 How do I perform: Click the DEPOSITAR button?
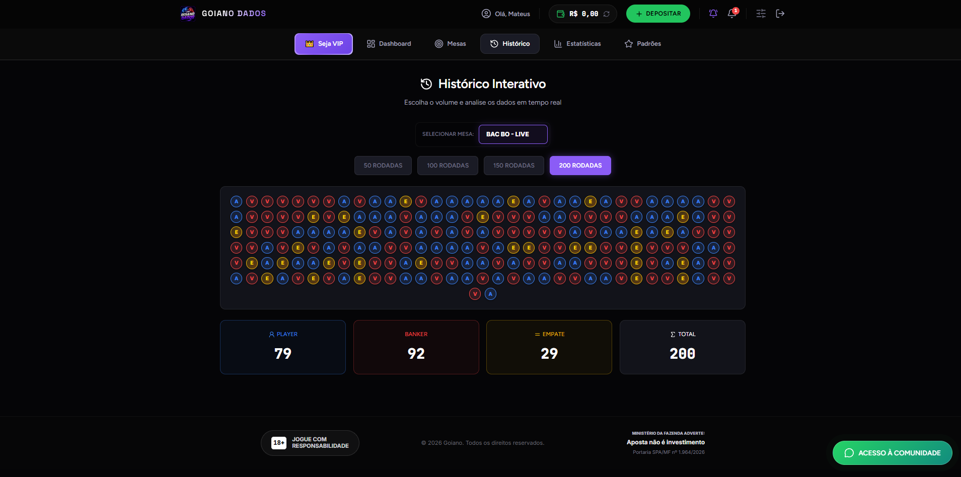(x=658, y=14)
